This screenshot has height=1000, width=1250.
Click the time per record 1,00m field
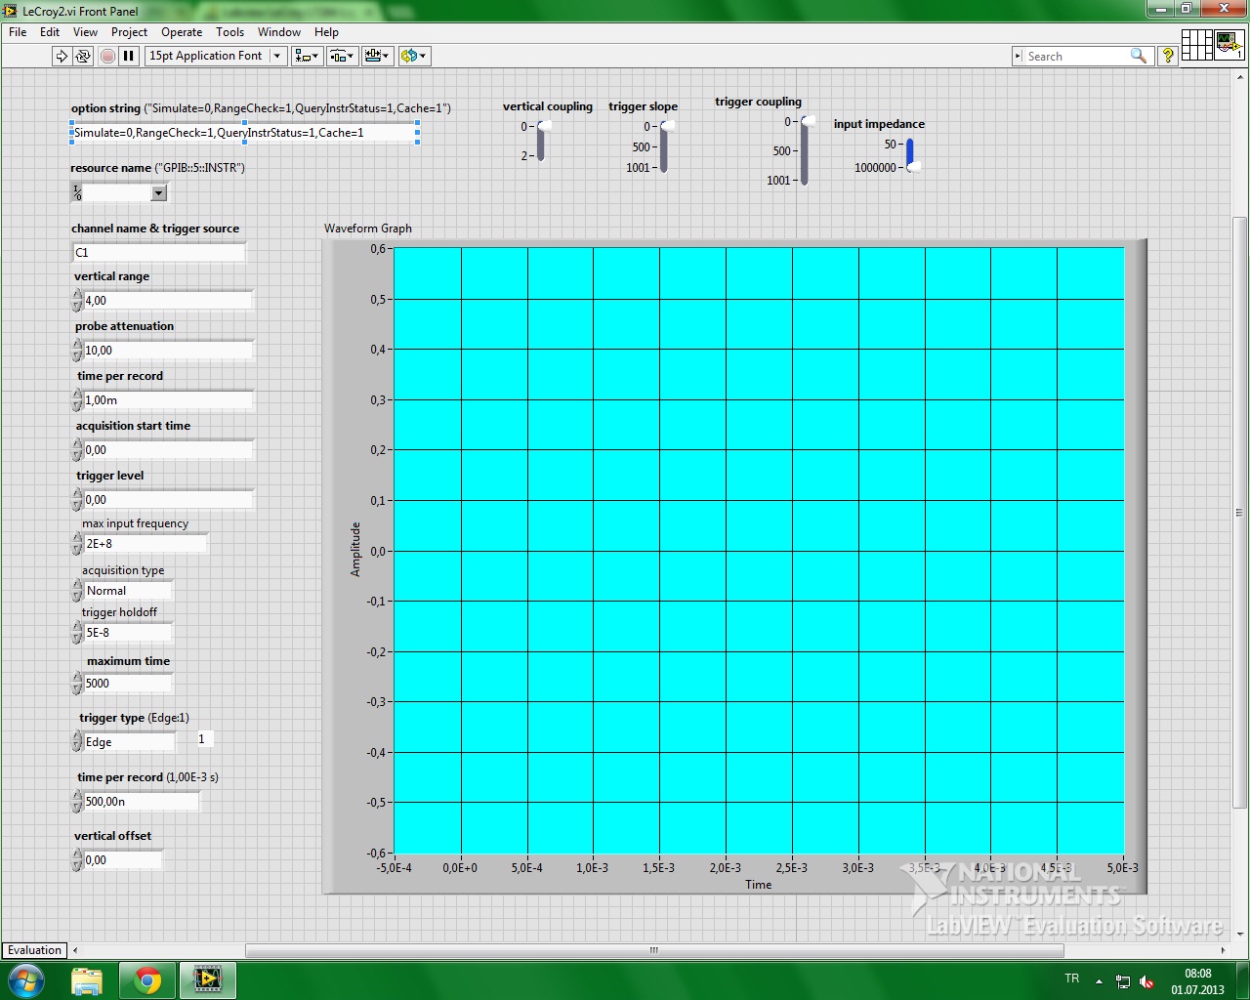(x=168, y=400)
